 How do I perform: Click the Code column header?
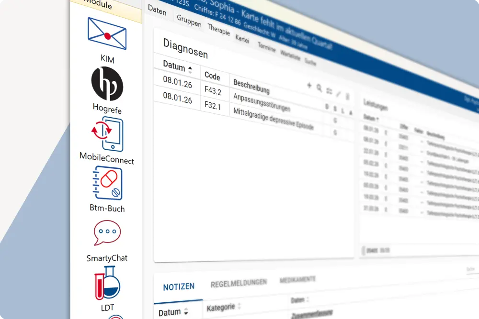tap(212, 76)
